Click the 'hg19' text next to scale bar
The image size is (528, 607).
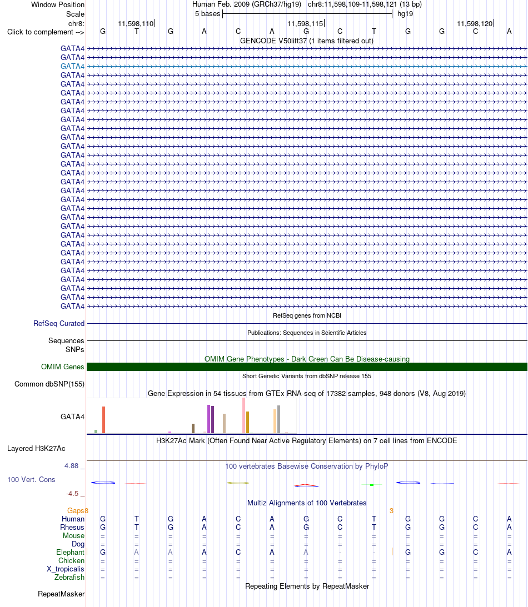click(x=405, y=13)
